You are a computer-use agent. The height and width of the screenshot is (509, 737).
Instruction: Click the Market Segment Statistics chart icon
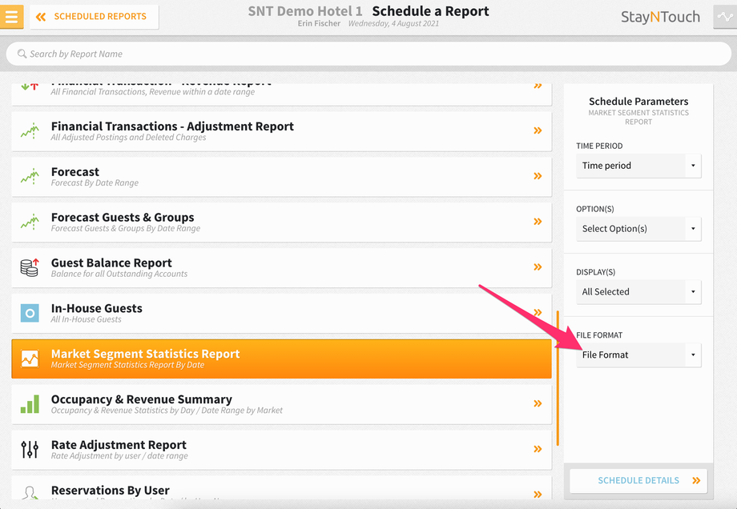pyautogui.click(x=30, y=359)
